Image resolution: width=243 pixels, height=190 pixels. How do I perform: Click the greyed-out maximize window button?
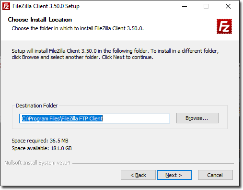pos(206,6)
